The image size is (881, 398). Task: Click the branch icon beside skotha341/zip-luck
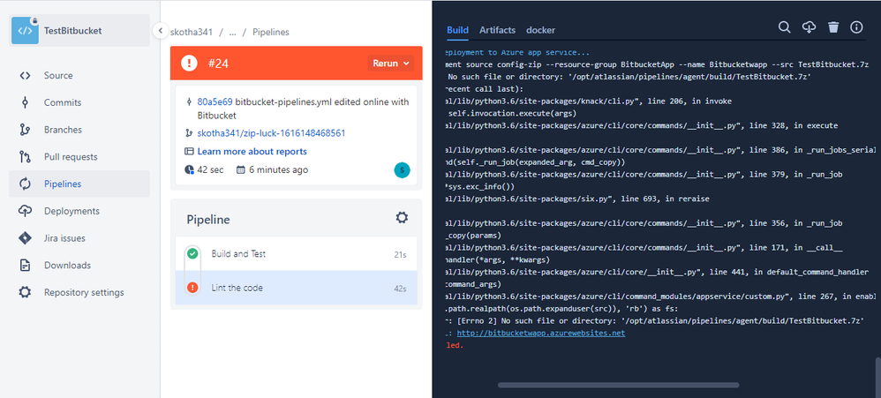coord(189,133)
